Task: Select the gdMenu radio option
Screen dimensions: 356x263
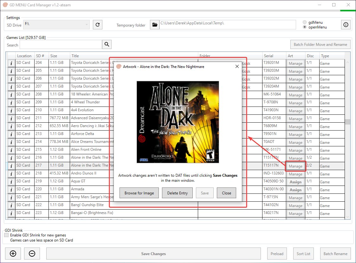Action: [305, 22]
